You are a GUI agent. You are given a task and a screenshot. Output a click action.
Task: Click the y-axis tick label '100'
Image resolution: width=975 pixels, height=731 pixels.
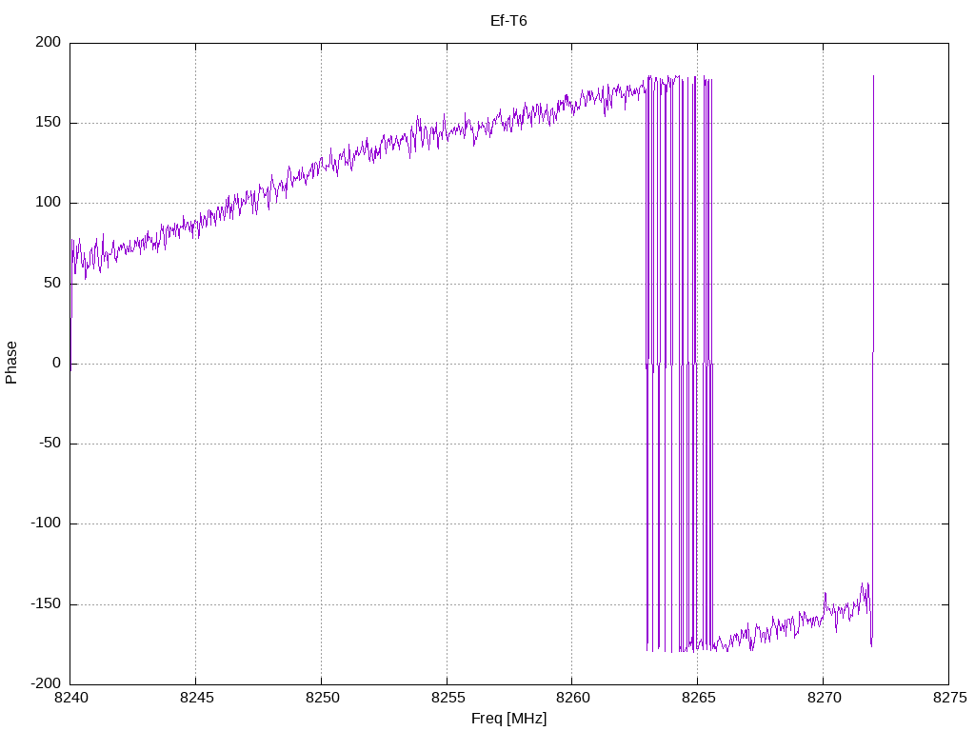pos(49,203)
